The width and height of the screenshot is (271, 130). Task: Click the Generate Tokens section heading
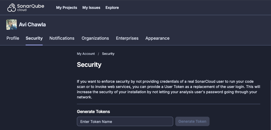[93, 111]
